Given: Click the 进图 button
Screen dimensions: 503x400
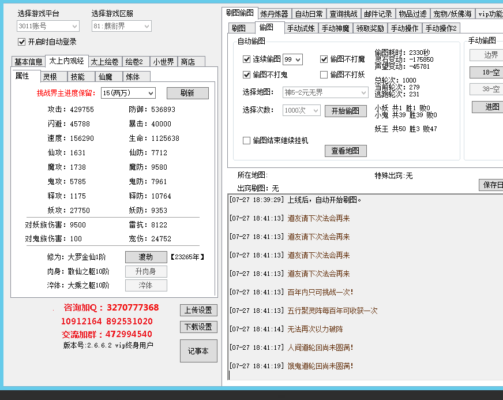Looking at the screenshot, I should click(x=487, y=107).
